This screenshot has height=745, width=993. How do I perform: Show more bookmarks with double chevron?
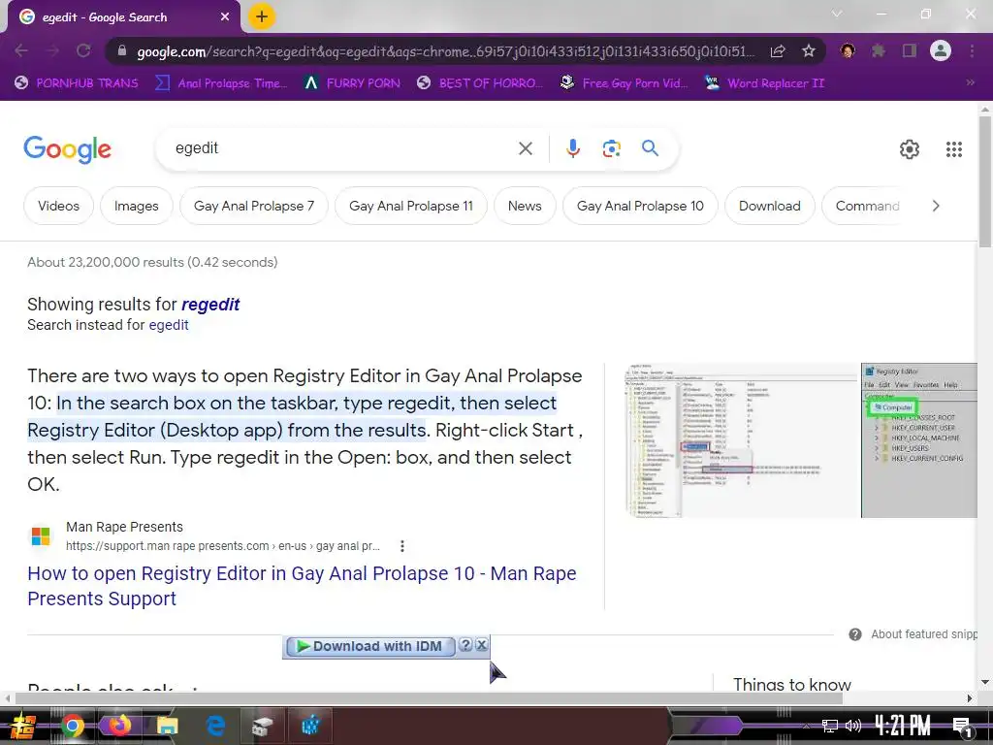pyautogui.click(x=970, y=83)
